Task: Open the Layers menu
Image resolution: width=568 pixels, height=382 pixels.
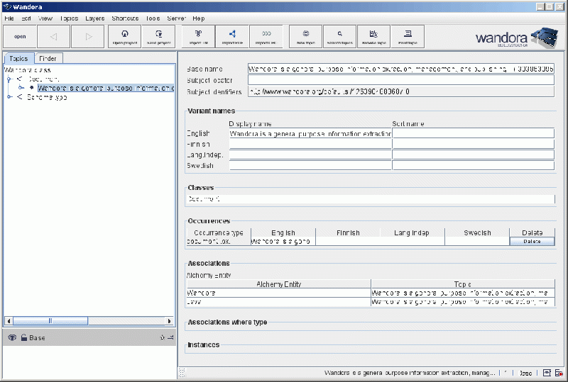Action: pos(95,18)
